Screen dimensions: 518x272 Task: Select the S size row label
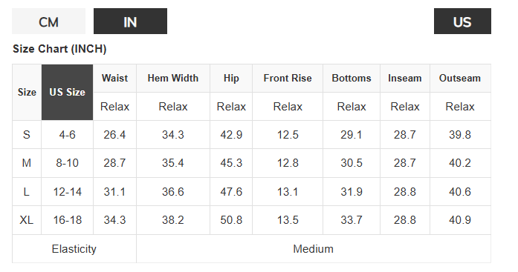click(27, 135)
